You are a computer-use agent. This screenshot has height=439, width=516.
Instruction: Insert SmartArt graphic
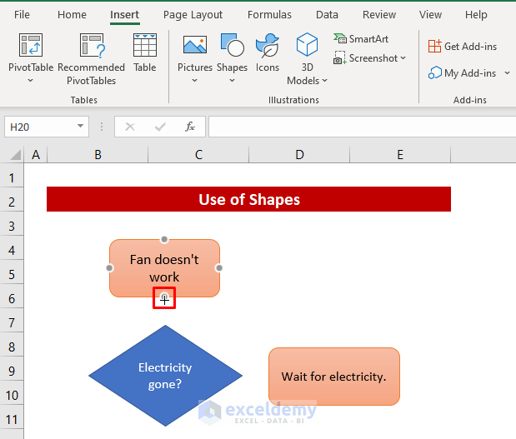click(x=361, y=39)
